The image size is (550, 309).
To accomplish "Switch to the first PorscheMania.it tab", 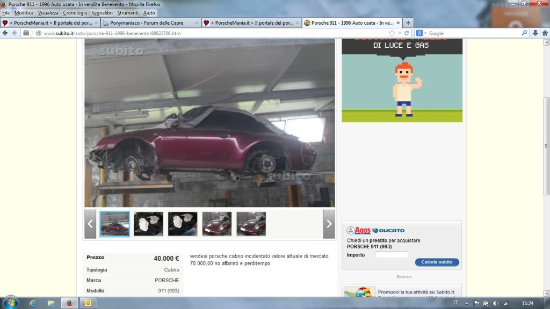I will 50,23.
